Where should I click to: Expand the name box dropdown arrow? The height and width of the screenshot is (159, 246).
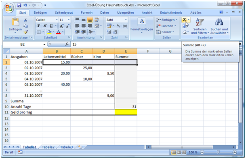44,45
